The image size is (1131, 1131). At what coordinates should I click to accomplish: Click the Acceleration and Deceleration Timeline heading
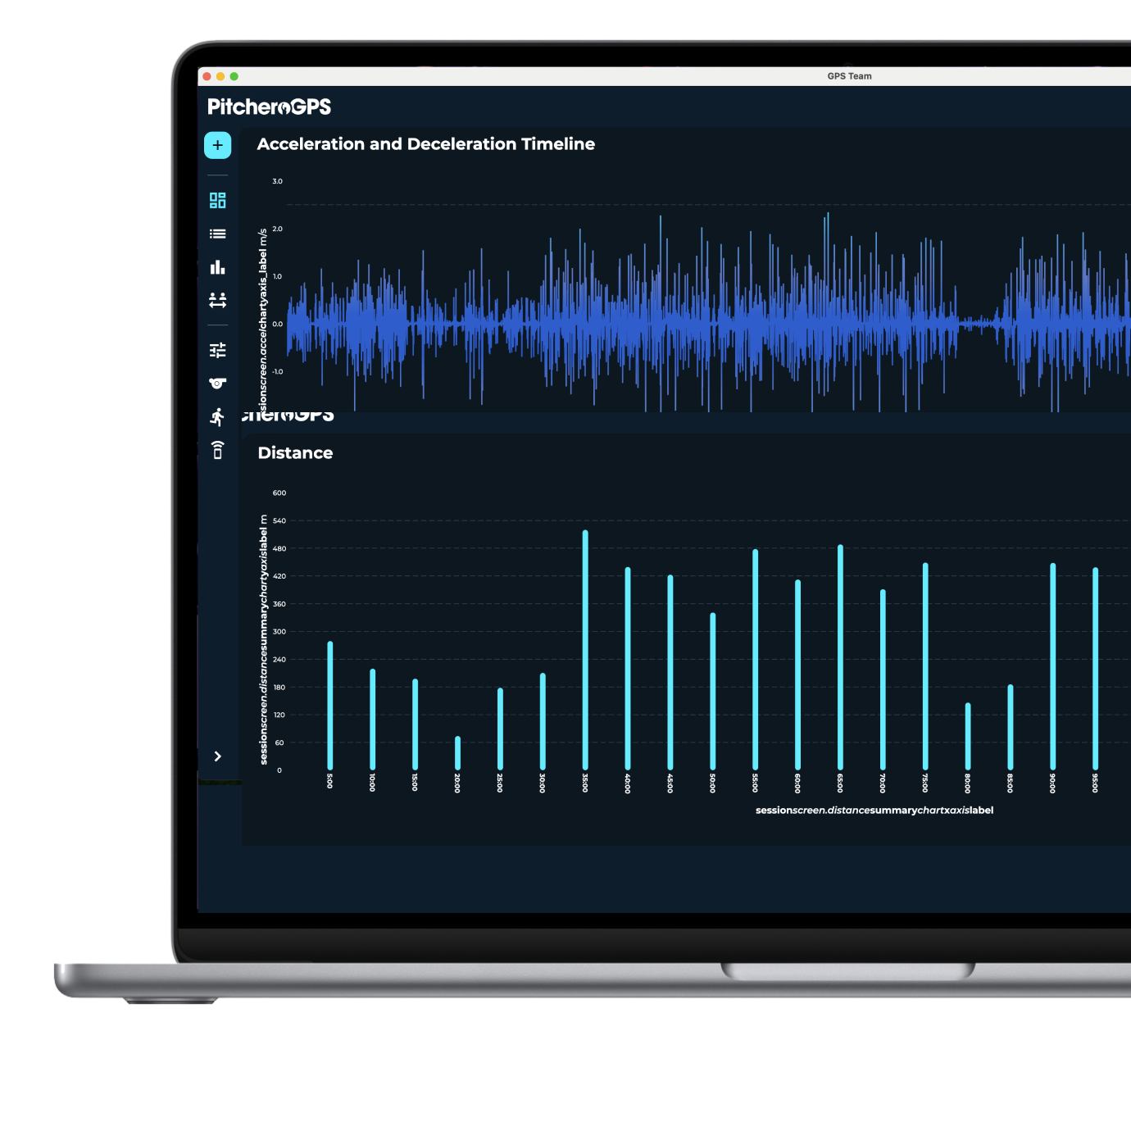(x=426, y=144)
